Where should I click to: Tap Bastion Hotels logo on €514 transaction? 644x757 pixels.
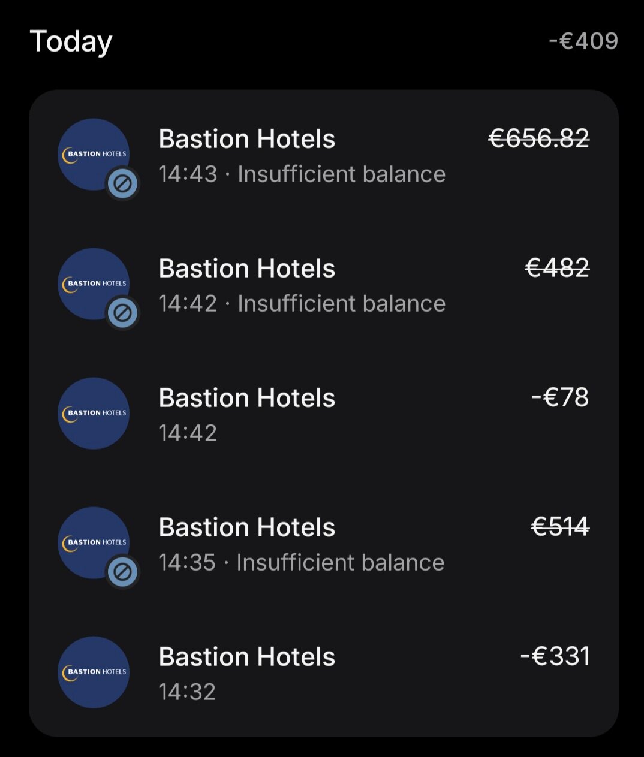pyautogui.click(x=93, y=542)
